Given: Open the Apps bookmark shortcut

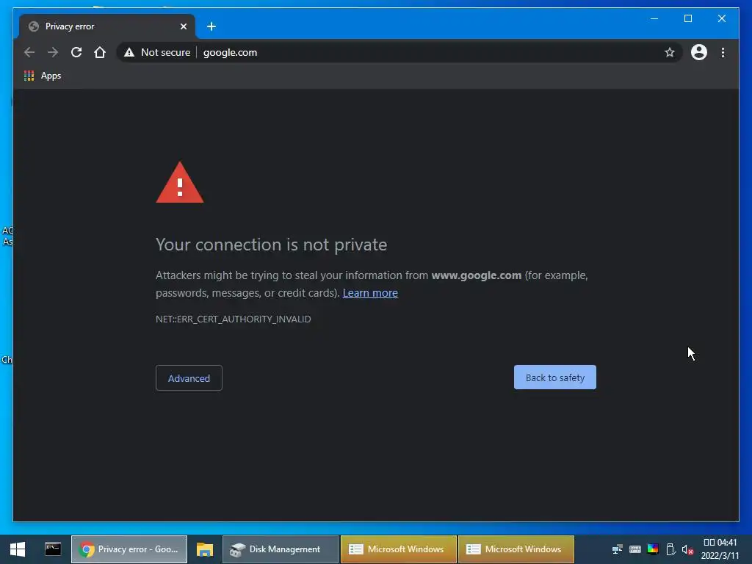Looking at the screenshot, I should [43, 76].
